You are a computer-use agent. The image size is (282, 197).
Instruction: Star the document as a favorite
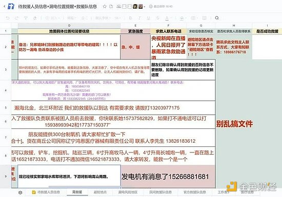[x=105, y=7]
